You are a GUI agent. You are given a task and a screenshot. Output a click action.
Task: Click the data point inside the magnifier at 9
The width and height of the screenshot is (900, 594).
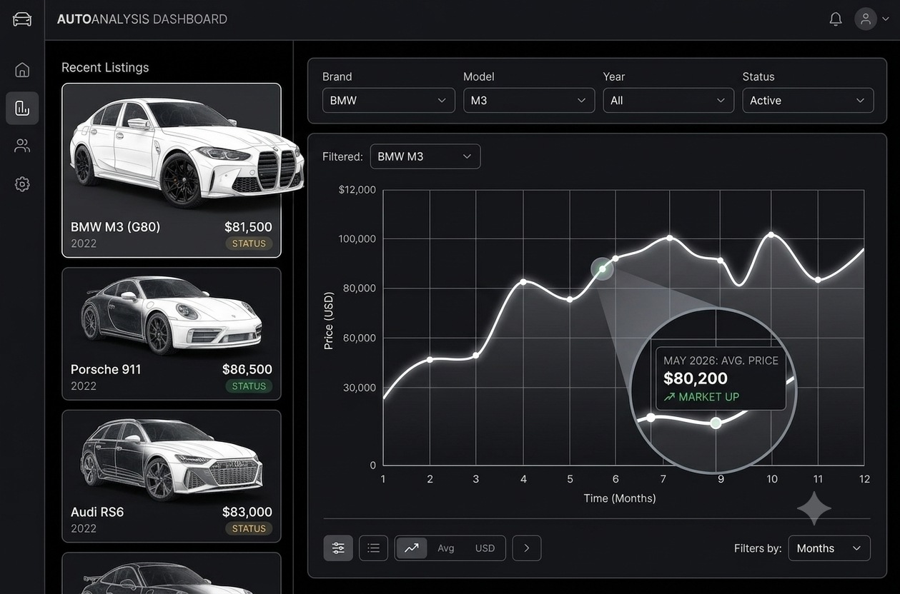pyautogui.click(x=716, y=423)
